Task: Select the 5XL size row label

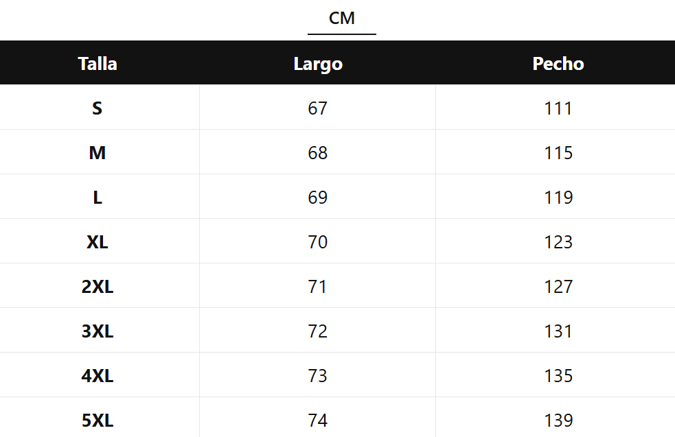Action: (x=98, y=420)
